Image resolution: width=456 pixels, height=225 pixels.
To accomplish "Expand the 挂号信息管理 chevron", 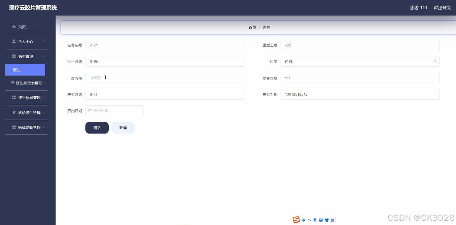I will 43,98.
